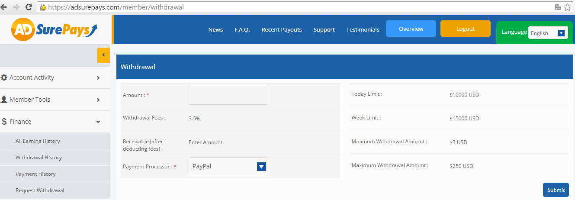Screen dimensions: 575x200
Task: Click the SSL padlock icon in address bar
Action: [43, 7]
